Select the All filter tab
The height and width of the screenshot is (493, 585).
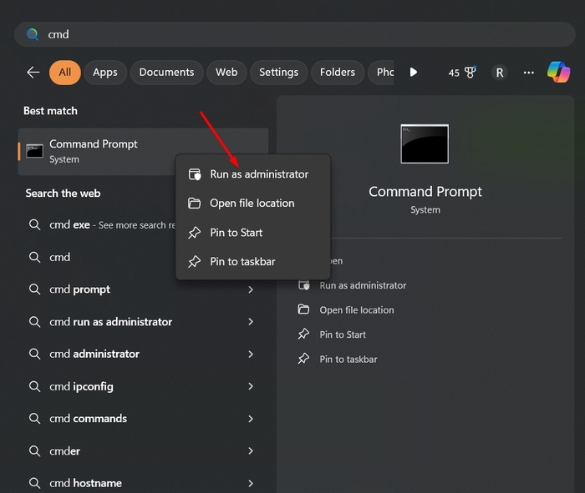coord(65,73)
